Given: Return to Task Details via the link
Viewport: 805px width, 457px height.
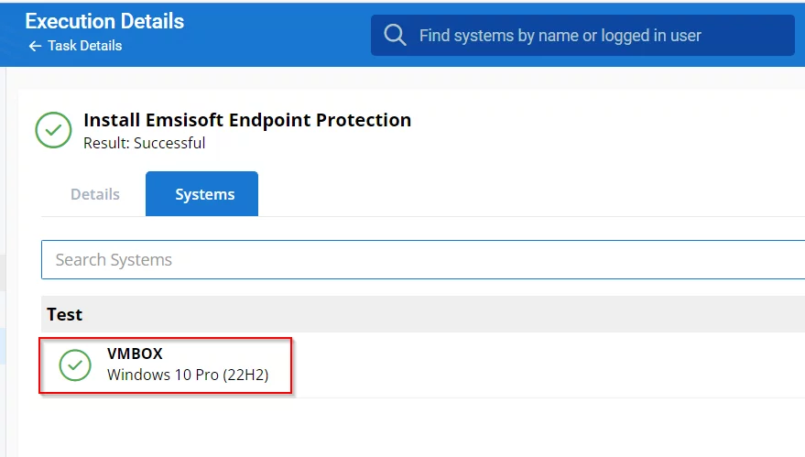Looking at the screenshot, I should point(84,46).
